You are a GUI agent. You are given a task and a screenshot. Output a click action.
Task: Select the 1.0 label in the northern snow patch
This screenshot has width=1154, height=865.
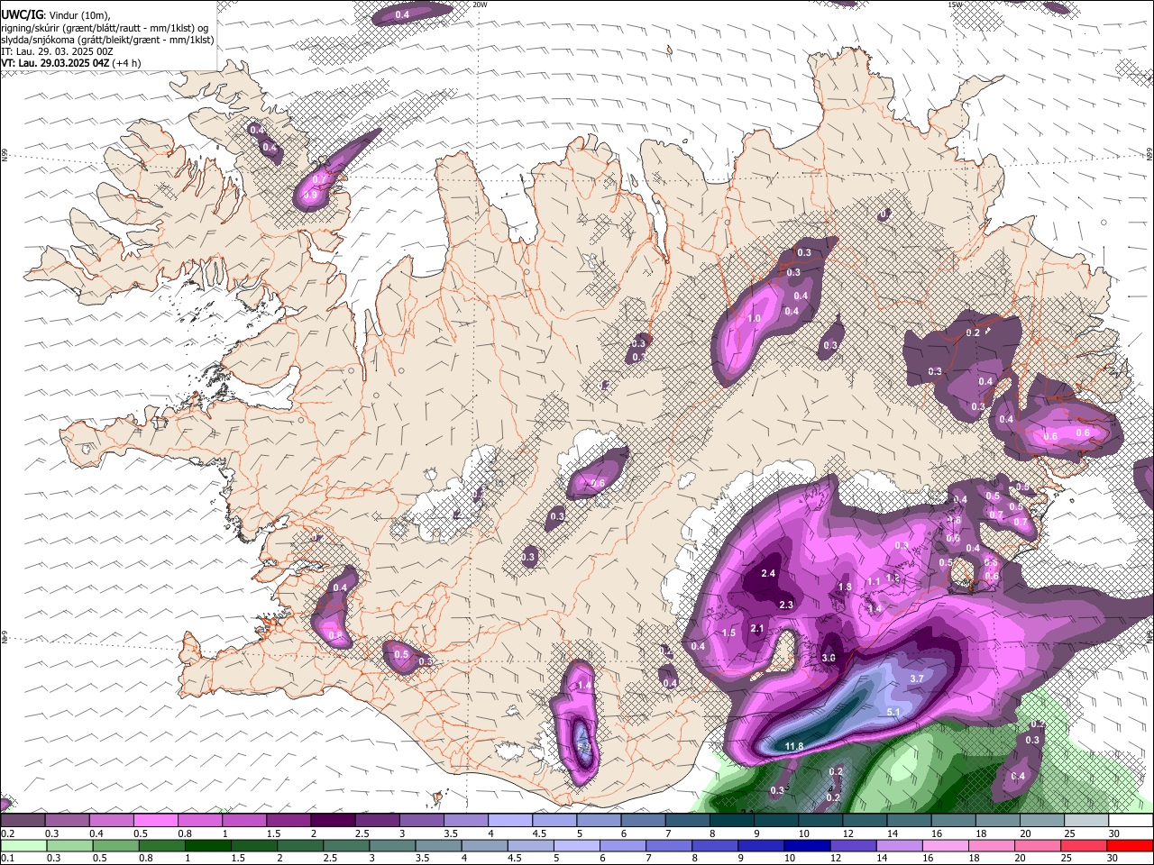[x=755, y=318]
